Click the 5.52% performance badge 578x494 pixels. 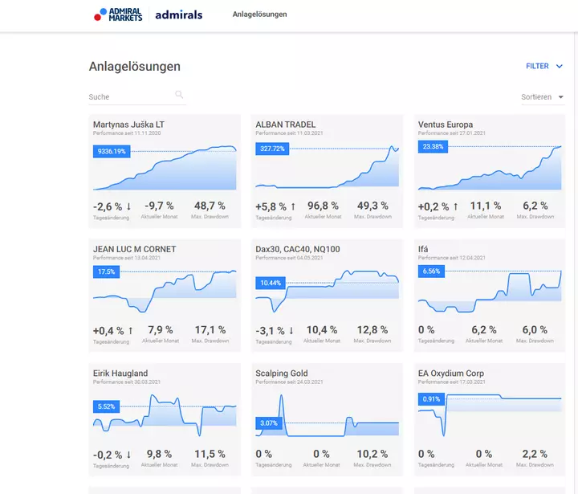106,406
